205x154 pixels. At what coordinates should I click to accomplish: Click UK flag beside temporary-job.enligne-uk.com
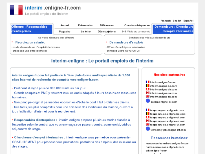tap(147, 124)
